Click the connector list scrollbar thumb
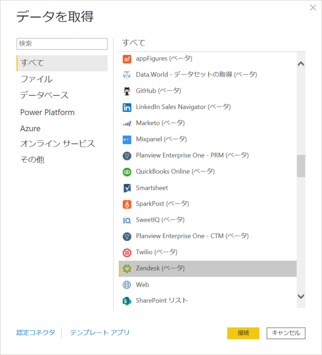The width and height of the screenshot is (322, 355). (x=301, y=166)
